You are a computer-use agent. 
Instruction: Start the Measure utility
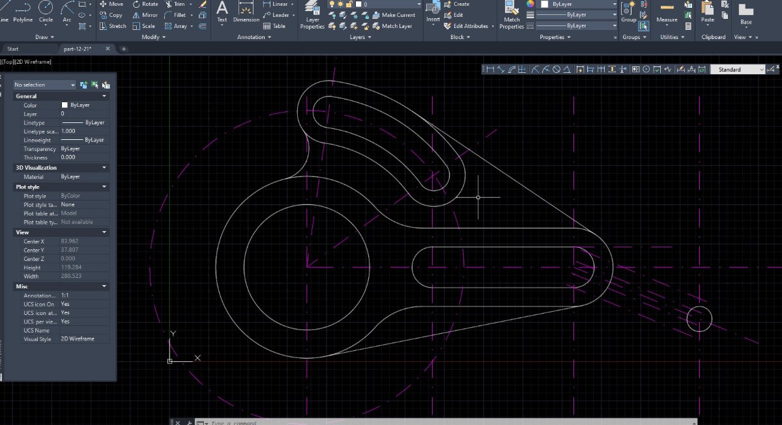click(667, 13)
